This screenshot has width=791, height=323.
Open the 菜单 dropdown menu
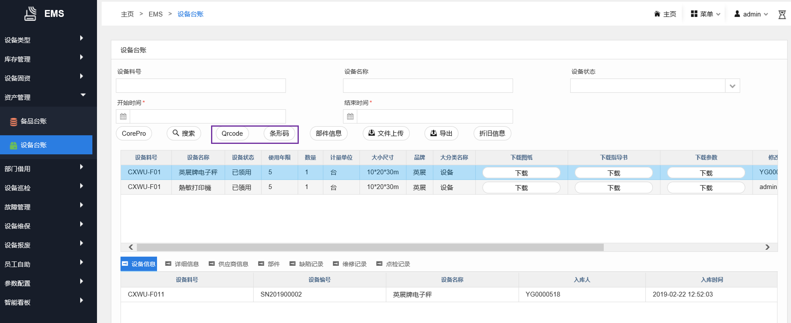coord(706,14)
